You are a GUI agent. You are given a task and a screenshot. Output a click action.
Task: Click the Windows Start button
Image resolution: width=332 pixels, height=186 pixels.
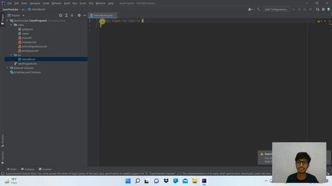[x=128, y=181]
